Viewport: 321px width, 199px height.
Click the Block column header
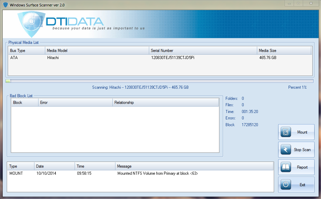(24, 103)
